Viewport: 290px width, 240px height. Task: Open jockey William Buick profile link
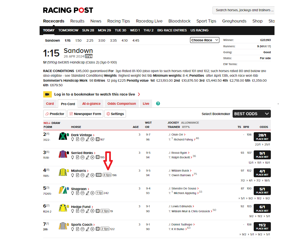(x=180, y=171)
